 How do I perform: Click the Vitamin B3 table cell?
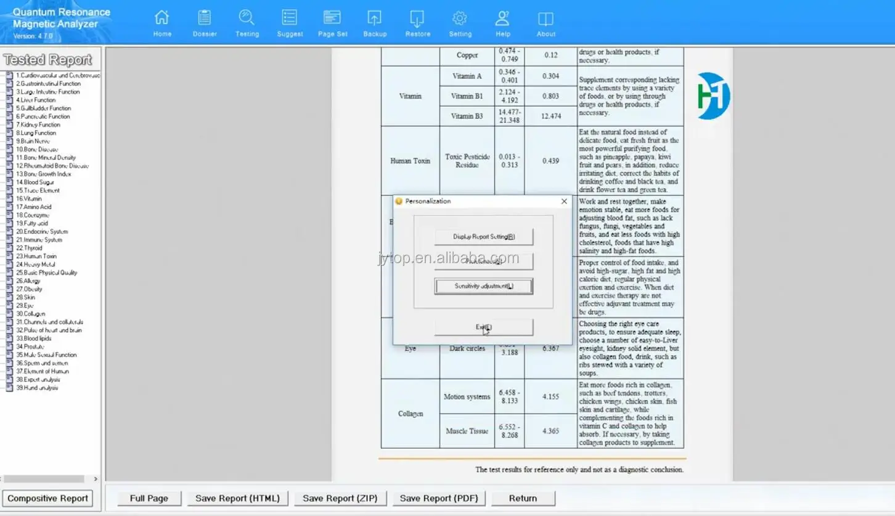(x=467, y=116)
